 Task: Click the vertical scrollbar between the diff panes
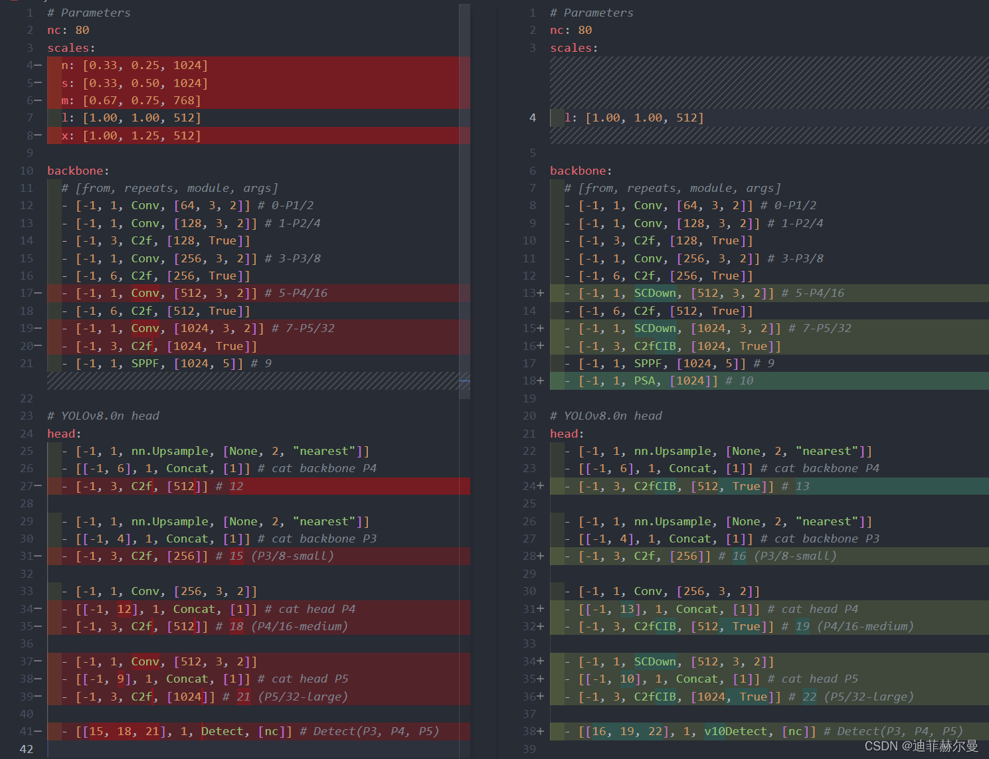[464, 201]
